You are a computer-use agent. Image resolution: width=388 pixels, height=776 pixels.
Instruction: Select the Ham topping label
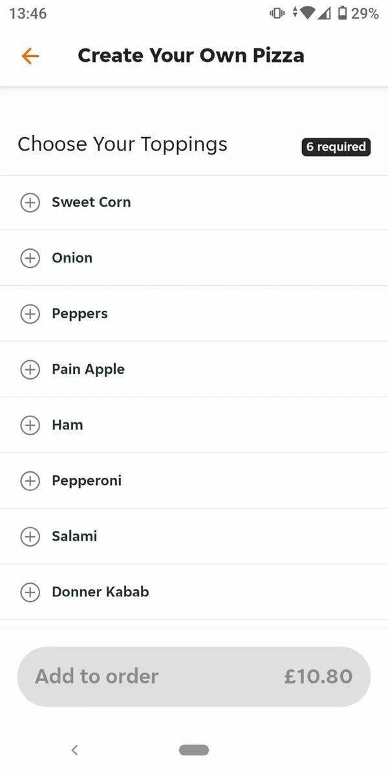(67, 425)
